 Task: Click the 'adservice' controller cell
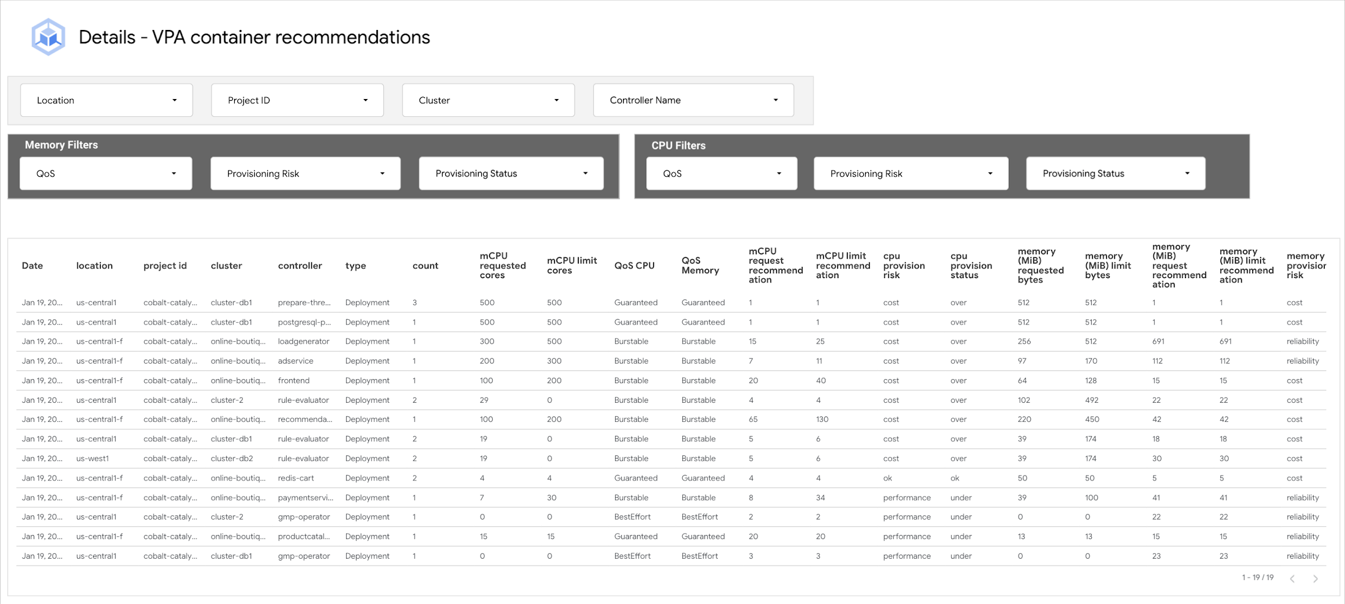click(295, 361)
